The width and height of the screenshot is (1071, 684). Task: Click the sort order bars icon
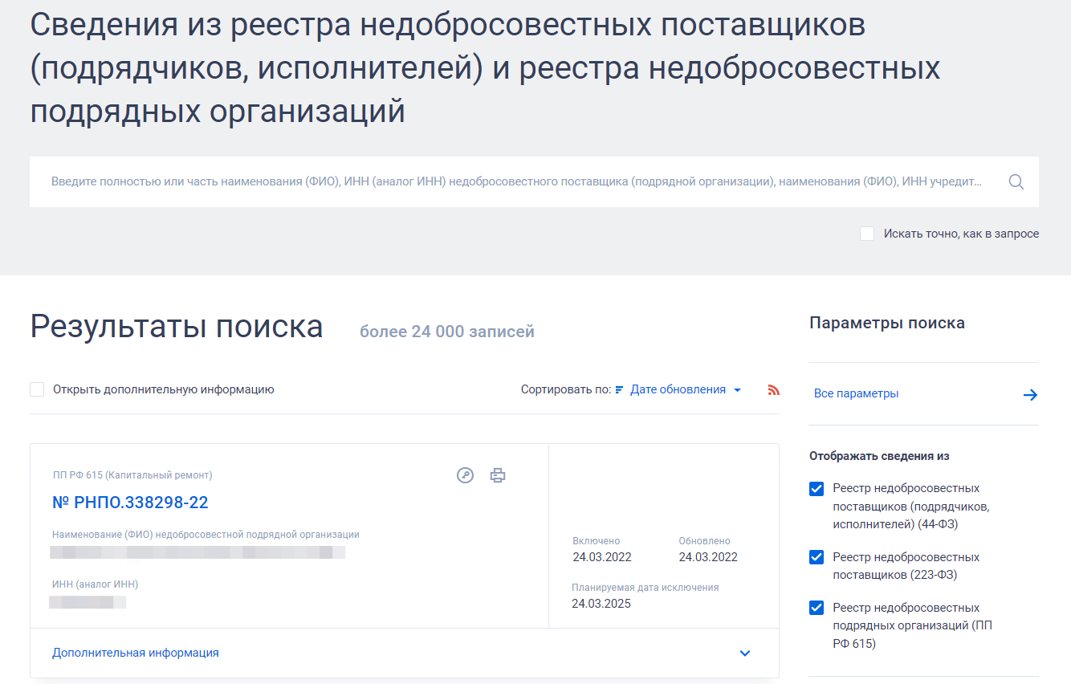point(619,390)
